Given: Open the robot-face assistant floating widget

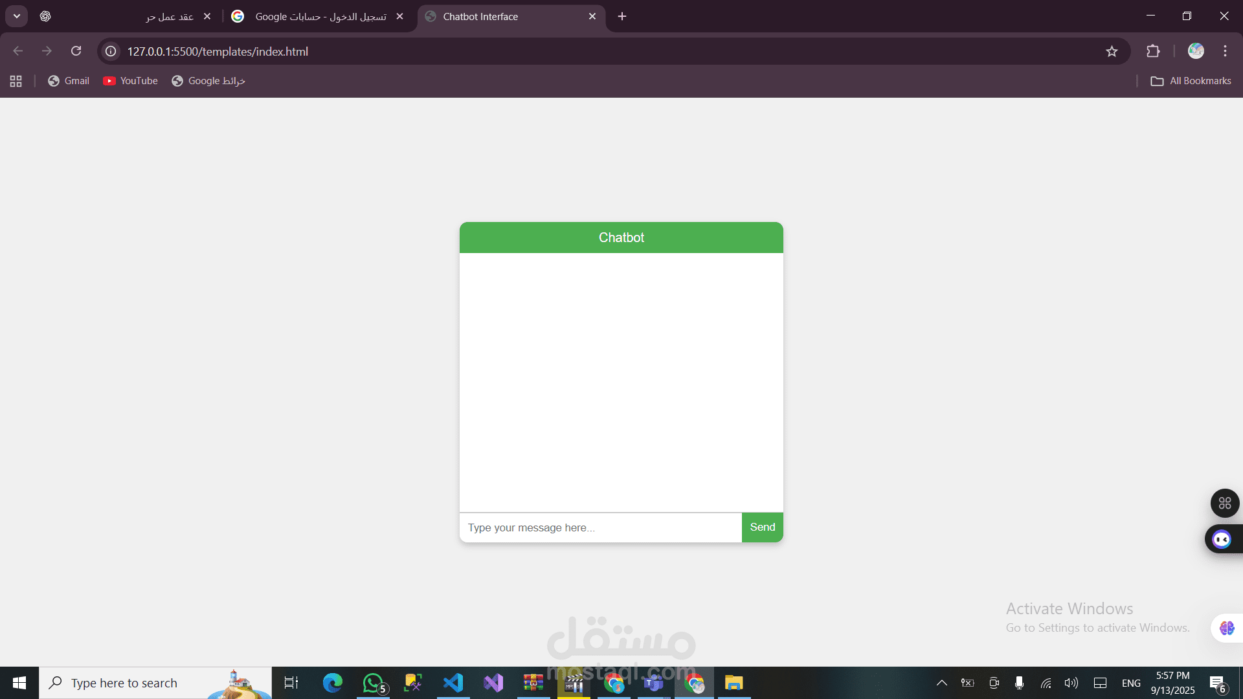Looking at the screenshot, I should [1222, 539].
